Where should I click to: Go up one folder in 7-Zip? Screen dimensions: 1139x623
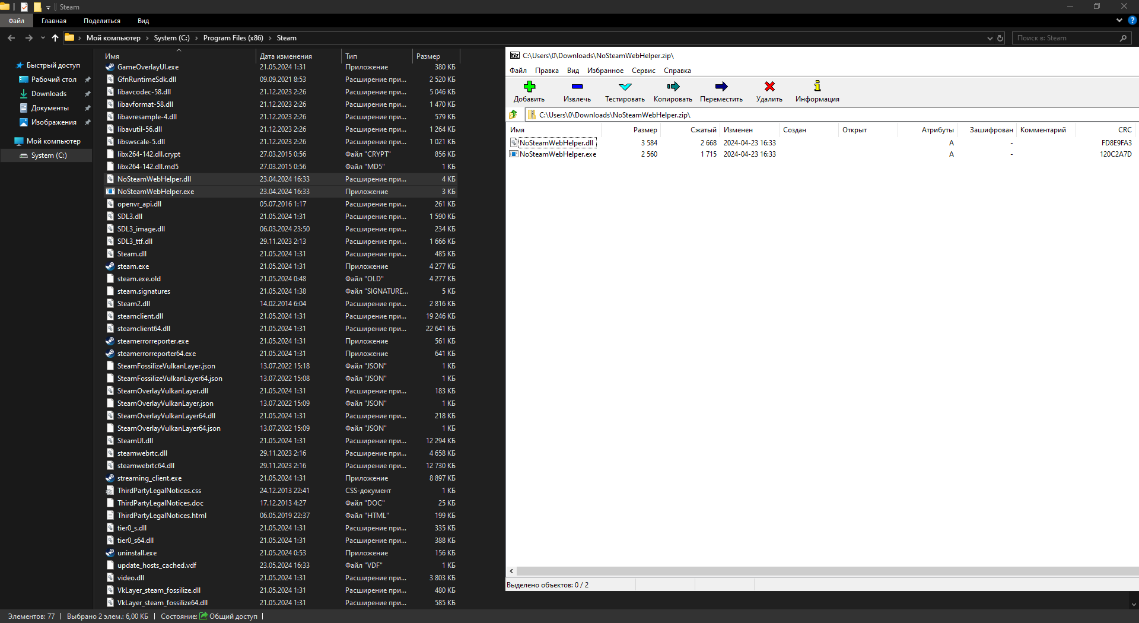513,115
